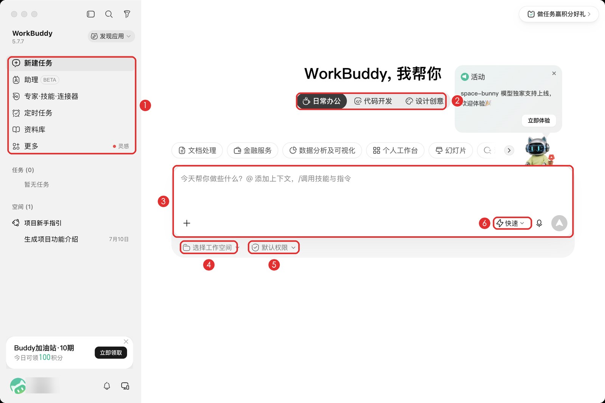
Task: Click 立即领取 button
Action: [111, 353]
